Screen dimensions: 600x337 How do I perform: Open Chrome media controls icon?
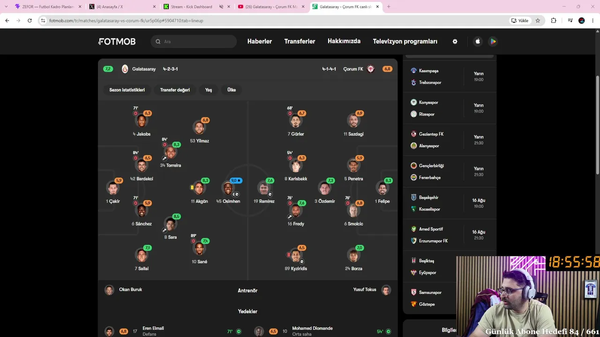[x=570, y=21]
